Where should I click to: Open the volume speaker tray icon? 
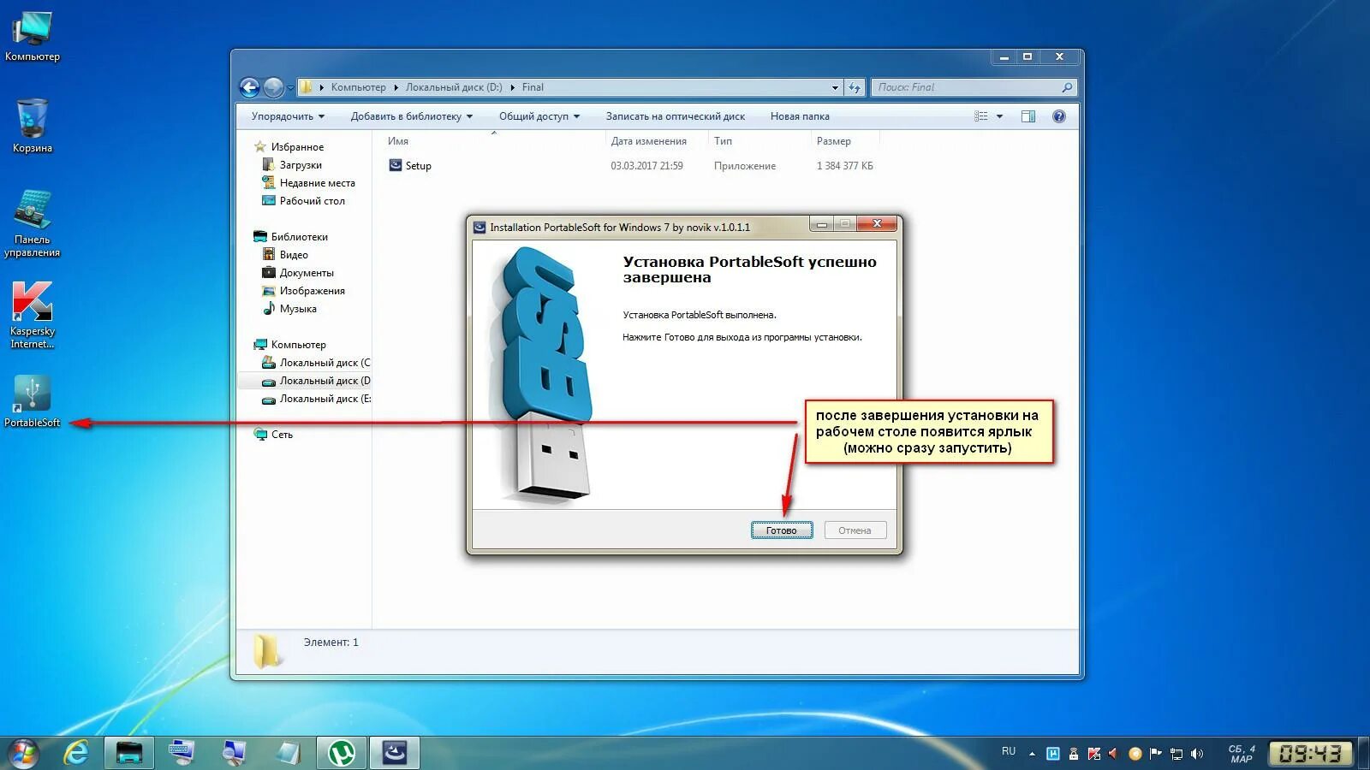point(1197,754)
